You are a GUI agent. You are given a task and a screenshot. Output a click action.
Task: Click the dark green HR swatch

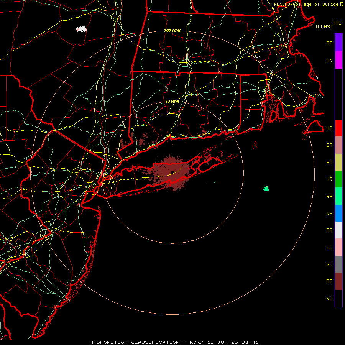coord(338,179)
